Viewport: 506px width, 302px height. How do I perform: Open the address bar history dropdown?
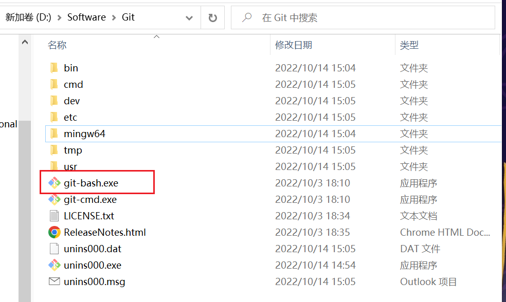coord(189,18)
